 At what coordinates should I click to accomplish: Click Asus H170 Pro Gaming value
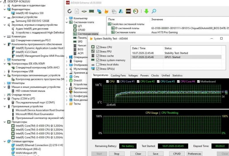pyautogui.click(x=164, y=32)
